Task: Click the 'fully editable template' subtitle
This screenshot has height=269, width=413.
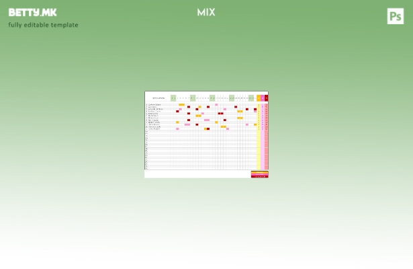Action: click(43, 25)
